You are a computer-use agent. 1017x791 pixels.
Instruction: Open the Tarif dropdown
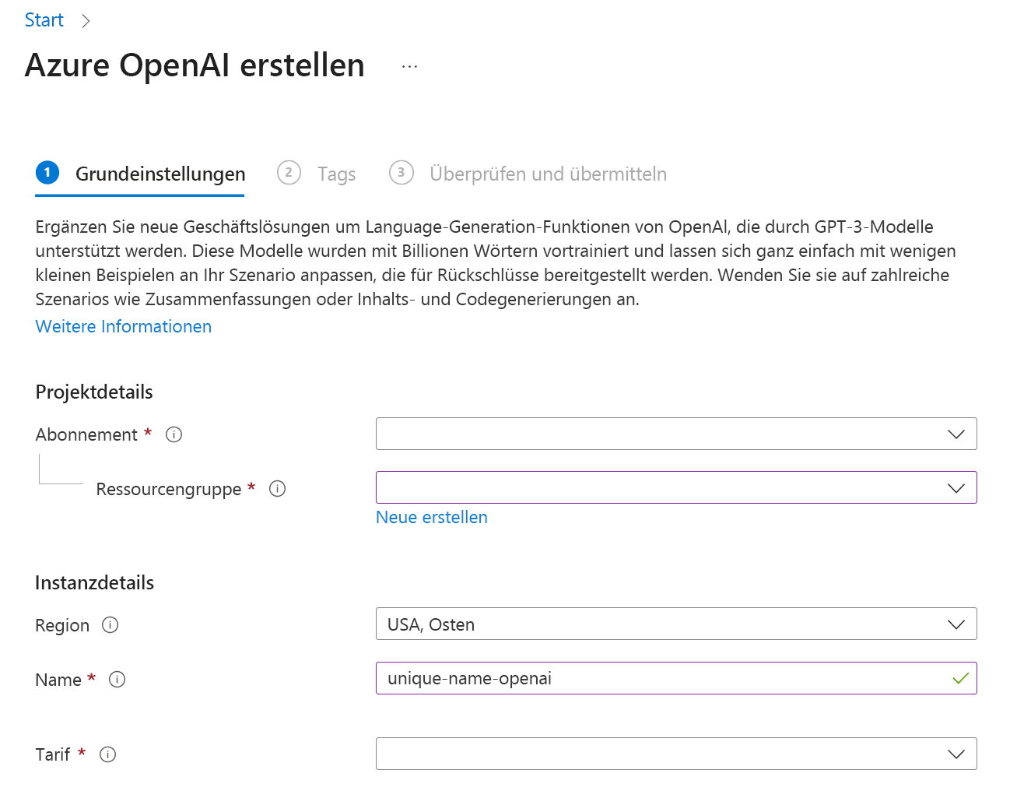676,754
